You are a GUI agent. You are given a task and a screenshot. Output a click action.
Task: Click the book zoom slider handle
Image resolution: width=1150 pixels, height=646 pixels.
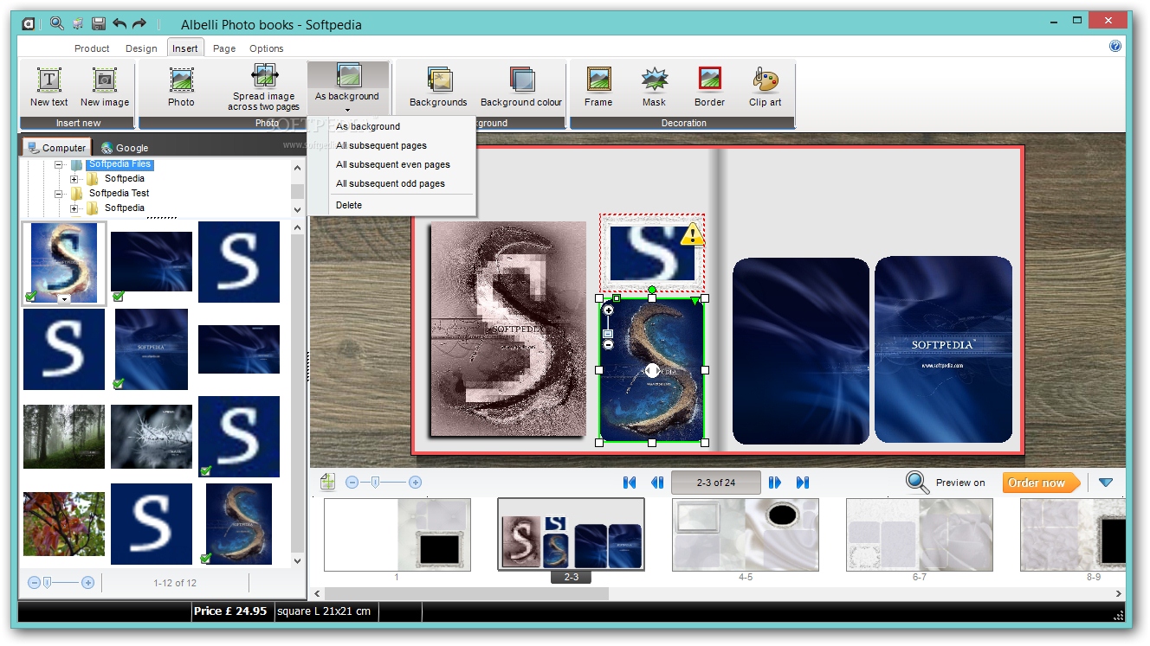[x=375, y=483]
